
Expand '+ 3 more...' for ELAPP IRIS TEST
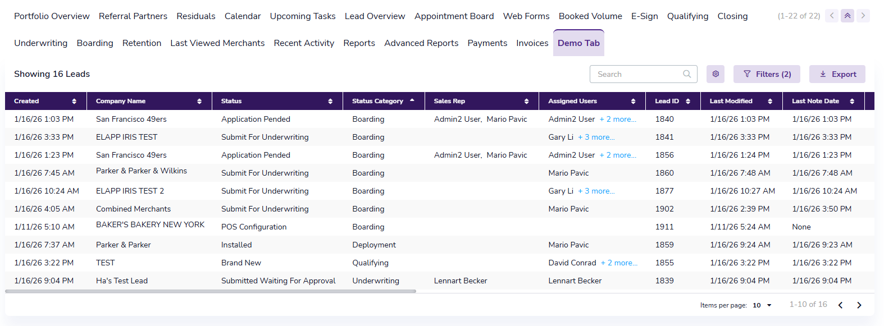tap(596, 137)
